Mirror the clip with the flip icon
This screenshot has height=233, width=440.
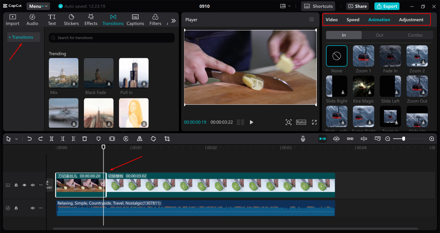140,139
